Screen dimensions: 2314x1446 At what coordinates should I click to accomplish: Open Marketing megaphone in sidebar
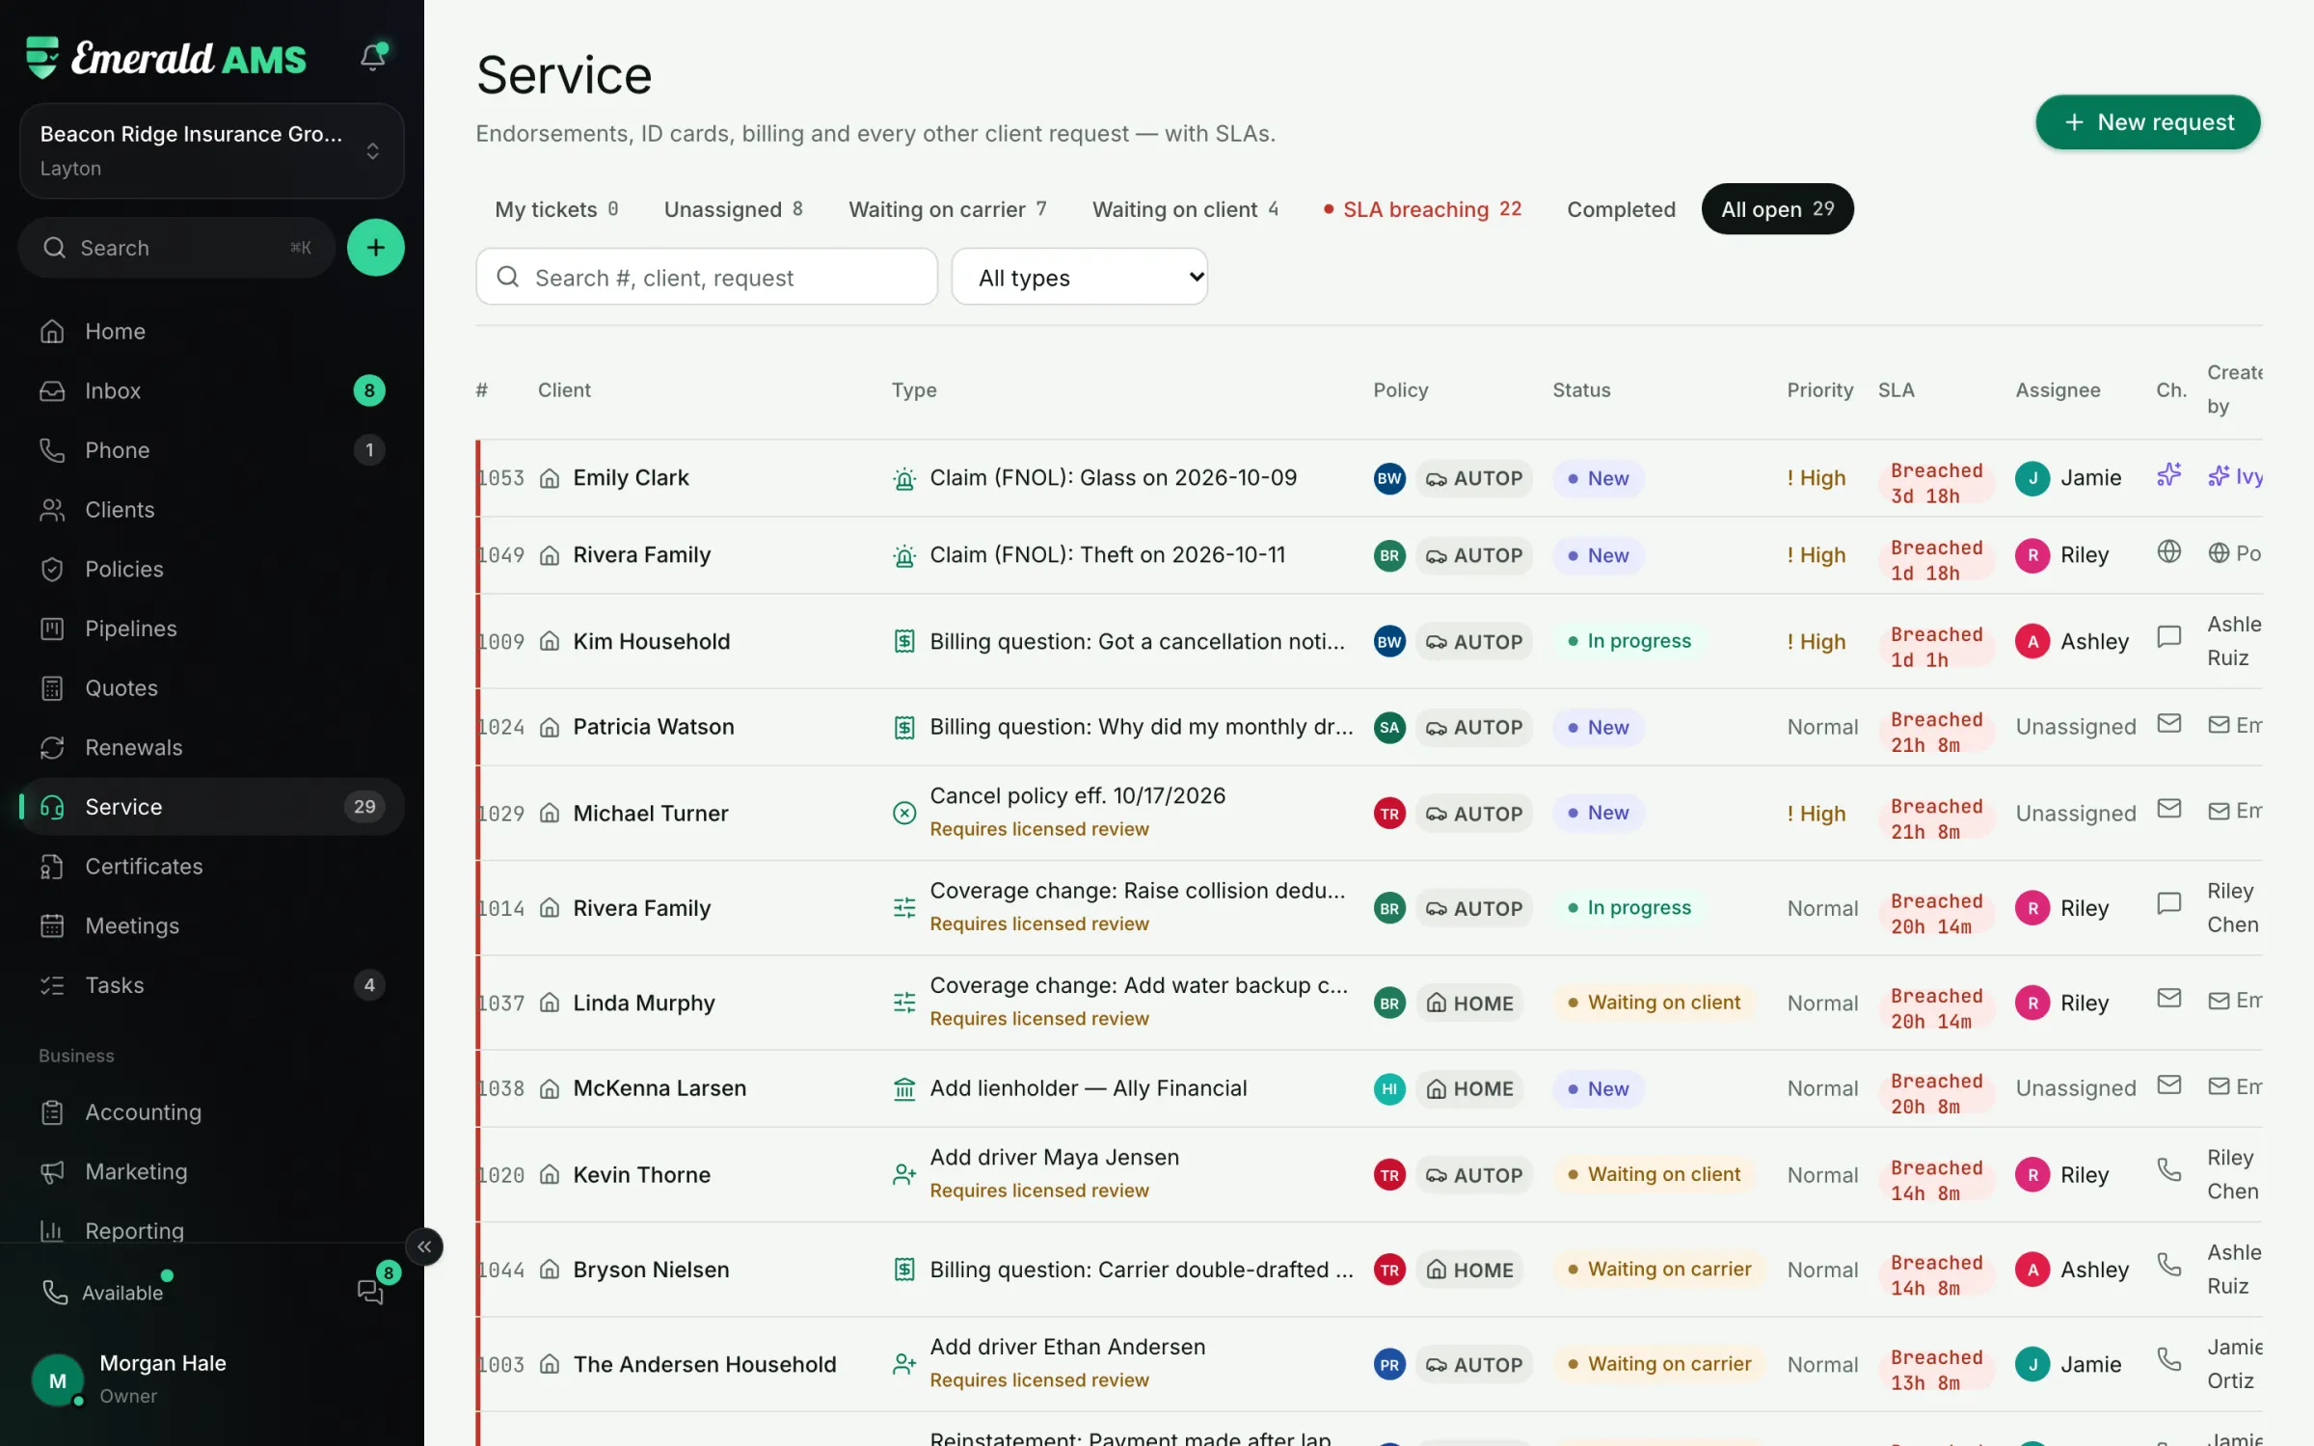(x=211, y=1171)
